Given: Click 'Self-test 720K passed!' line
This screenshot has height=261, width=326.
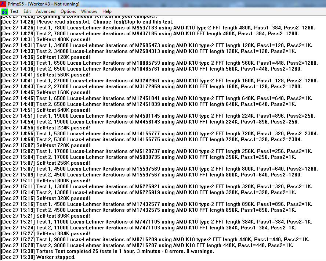Looking at the screenshot, I should pyautogui.click(x=46, y=145).
